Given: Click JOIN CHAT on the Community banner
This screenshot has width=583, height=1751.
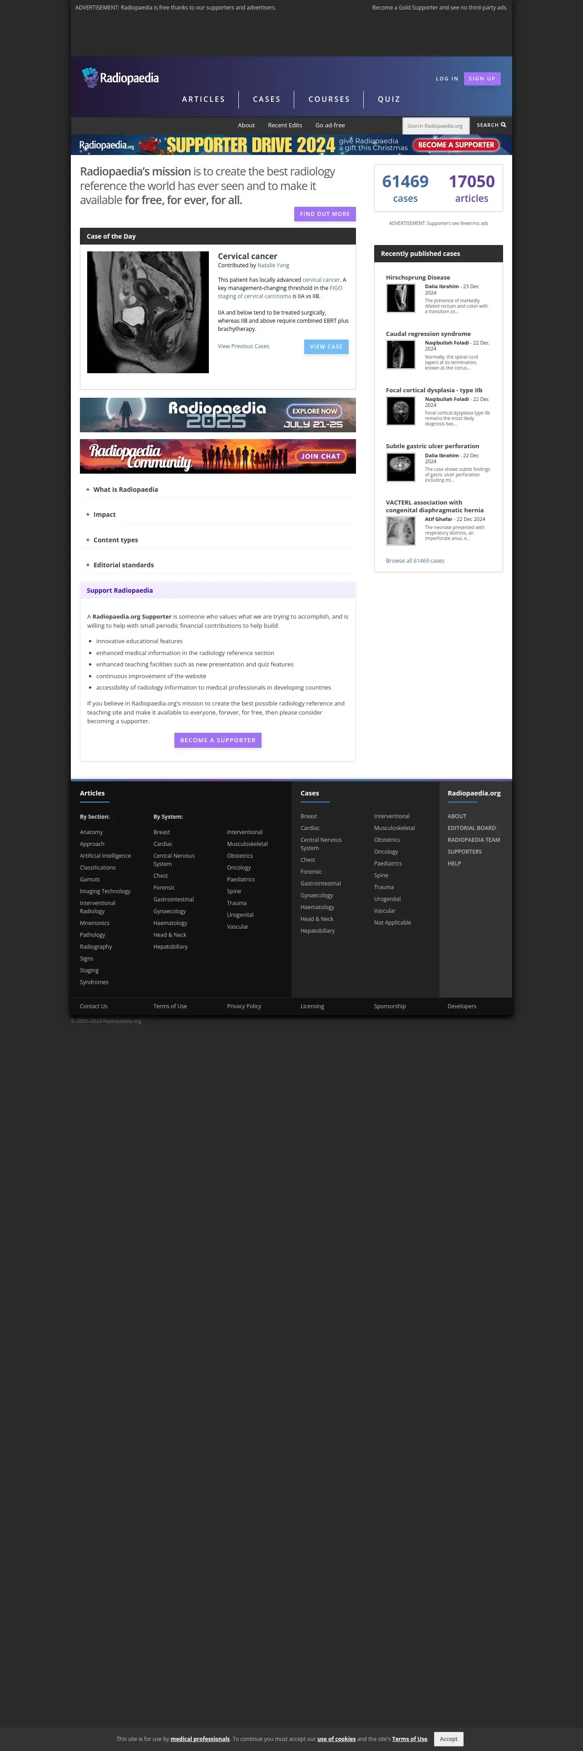Looking at the screenshot, I should tap(321, 456).
